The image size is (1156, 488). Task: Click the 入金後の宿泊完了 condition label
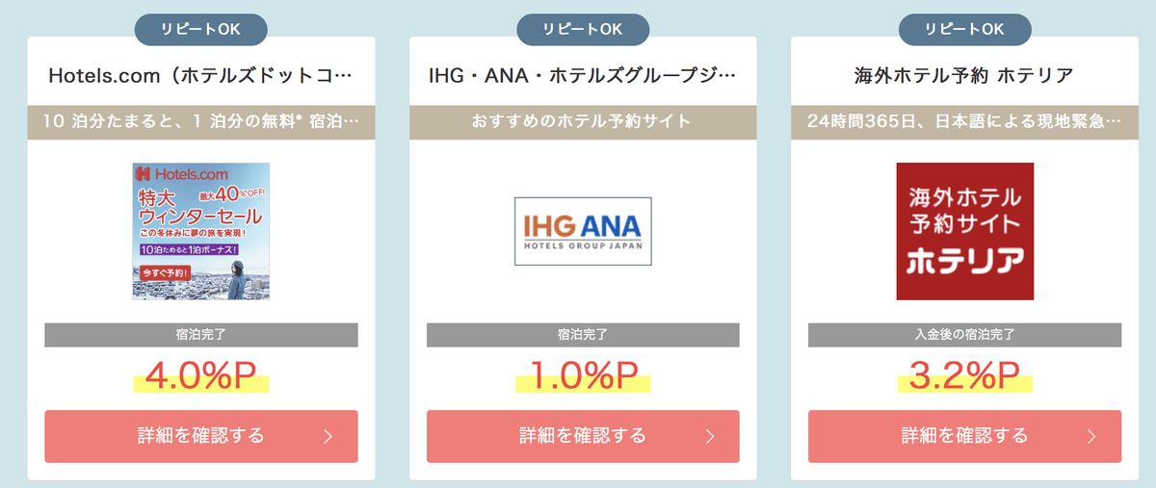(x=964, y=335)
